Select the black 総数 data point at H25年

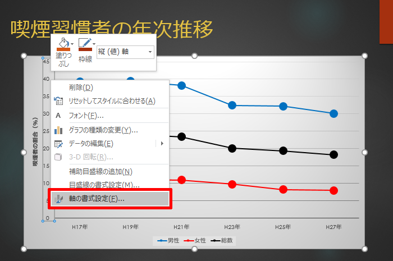[283, 151]
